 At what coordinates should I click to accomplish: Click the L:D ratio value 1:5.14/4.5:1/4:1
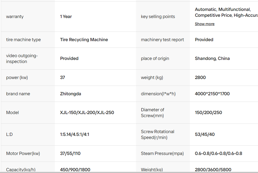coord(74,134)
